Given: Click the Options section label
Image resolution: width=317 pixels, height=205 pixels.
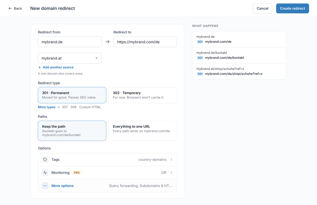Looking at the screenshot, I should coord(44,148).
